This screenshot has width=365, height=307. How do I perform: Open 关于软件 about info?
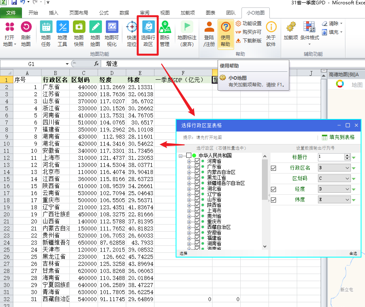[271, 34]
